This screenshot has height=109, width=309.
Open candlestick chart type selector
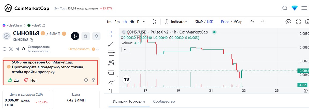(154, 22)
